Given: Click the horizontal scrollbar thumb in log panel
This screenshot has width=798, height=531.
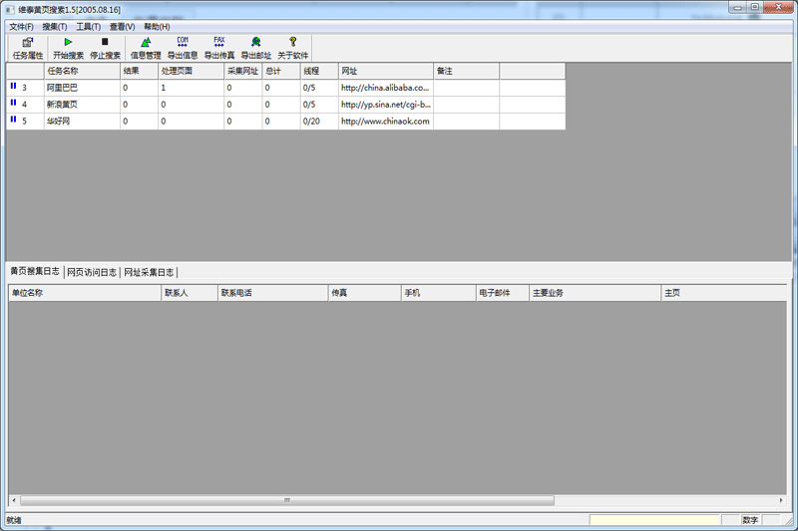Looking at the screenshot, I should pos(287,500).
